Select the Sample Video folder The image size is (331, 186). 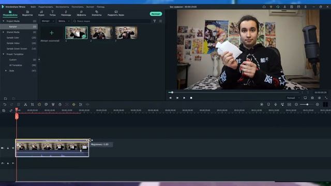coord(13,43)
